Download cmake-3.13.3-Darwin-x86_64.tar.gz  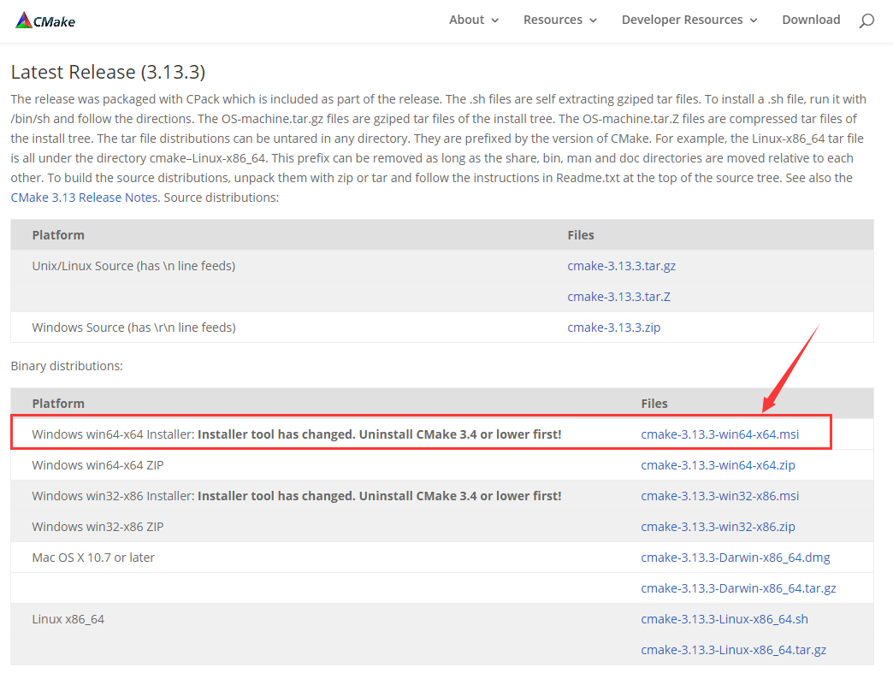pos(738,588)
